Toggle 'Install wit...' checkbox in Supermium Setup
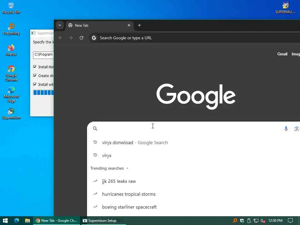Screen dimensions: 300x225 tap(35, 84)
